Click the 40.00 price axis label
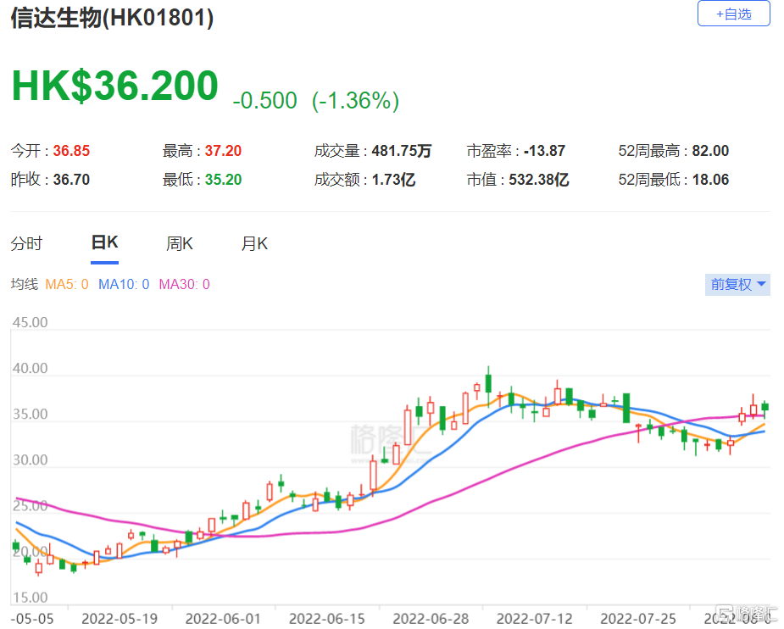784x629 pixels. (x=30, y=369)
